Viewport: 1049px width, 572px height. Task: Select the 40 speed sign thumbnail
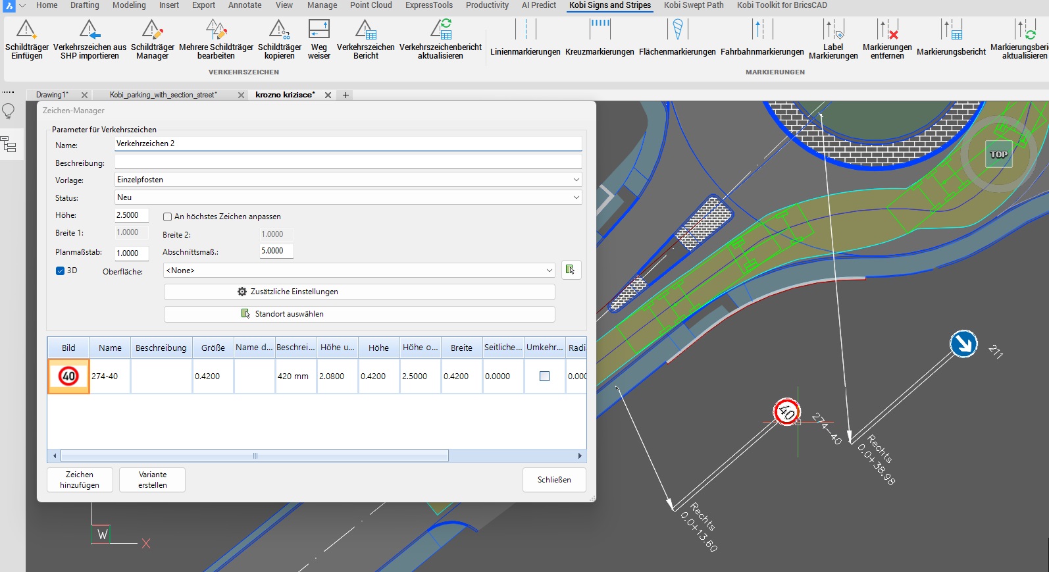[x=68, y=377]
